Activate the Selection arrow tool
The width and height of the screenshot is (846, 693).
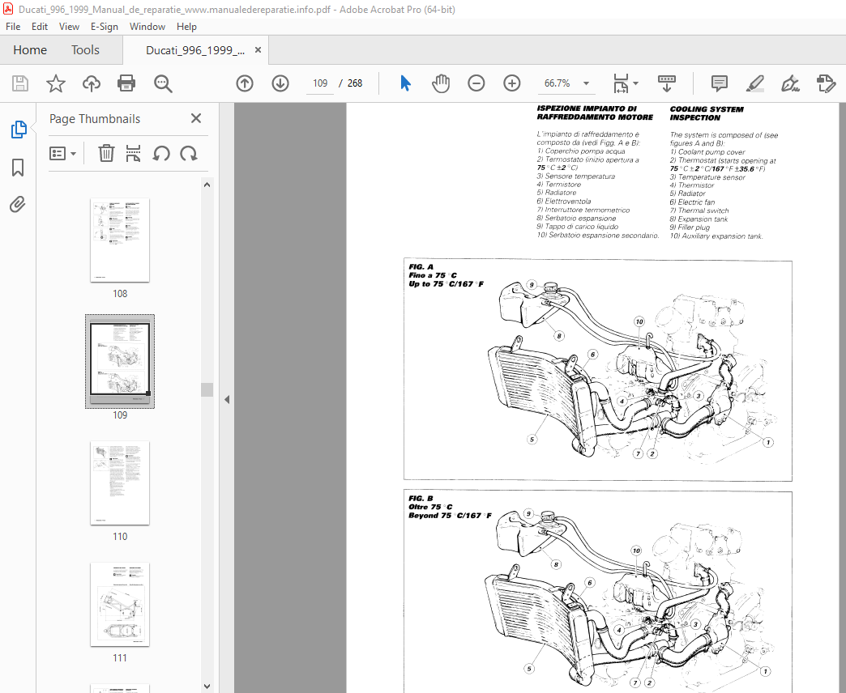tap(405, 83)
